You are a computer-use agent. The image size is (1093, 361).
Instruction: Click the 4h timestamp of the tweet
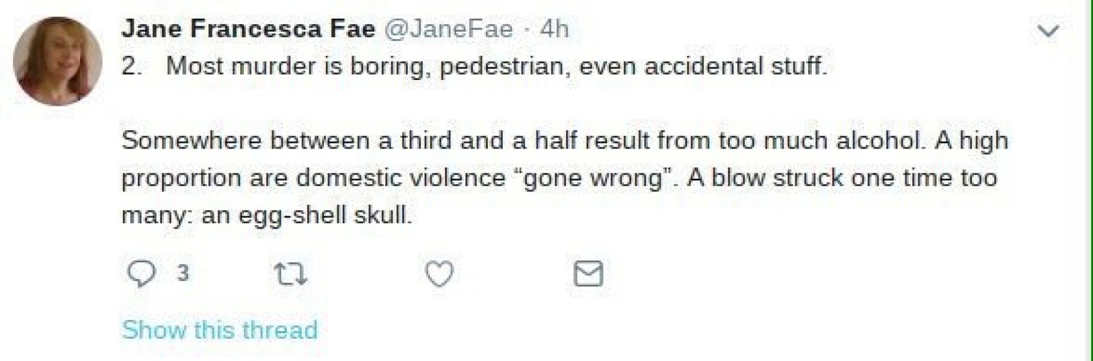click(554, 29)
